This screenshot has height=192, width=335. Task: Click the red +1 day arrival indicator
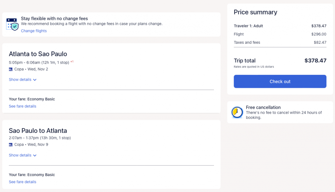(72, 61)
